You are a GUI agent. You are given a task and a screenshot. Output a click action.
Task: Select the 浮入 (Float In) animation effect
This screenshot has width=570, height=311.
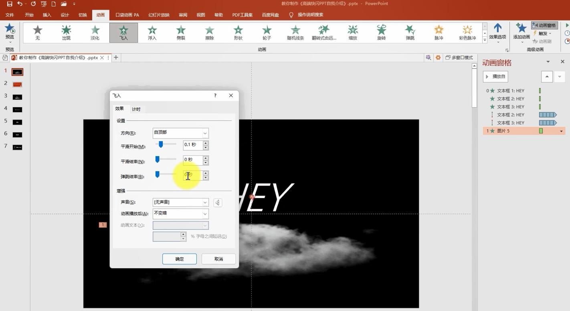point(152,32)
